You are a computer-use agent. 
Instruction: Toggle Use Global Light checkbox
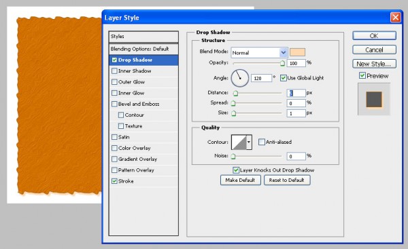(x=284, y=78)
